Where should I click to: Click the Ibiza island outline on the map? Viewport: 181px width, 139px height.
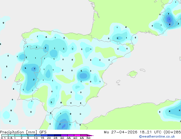point(118,82)
